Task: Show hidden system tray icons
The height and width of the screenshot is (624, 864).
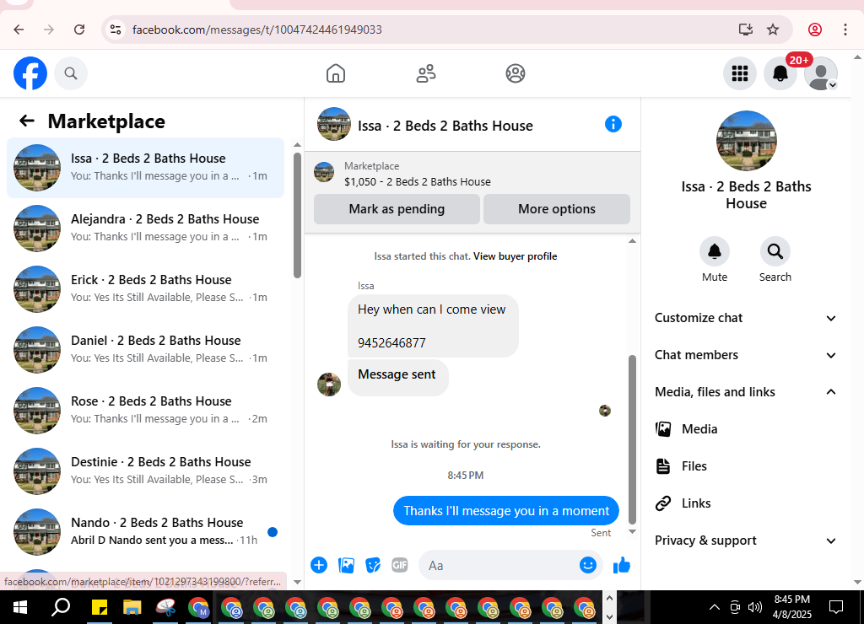Action: [x=714, y=607]
